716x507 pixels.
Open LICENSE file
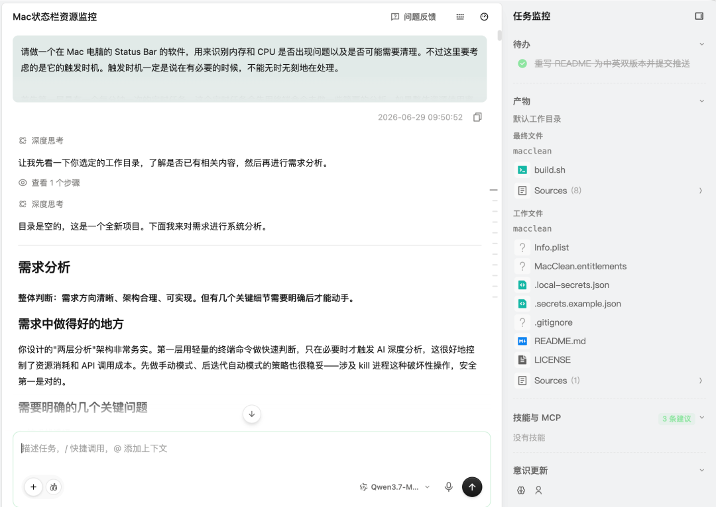552,360
